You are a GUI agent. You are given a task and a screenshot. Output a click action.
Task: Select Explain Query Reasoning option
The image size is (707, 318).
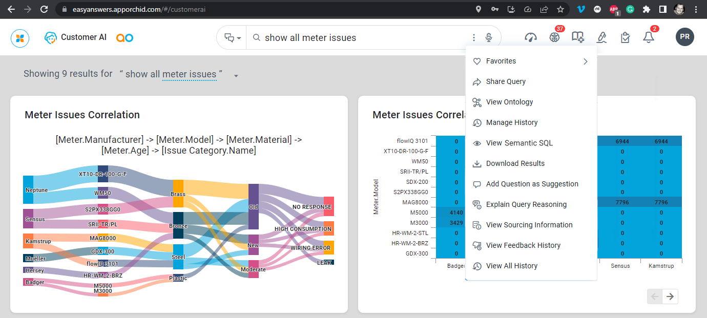(x=526, y=204)
